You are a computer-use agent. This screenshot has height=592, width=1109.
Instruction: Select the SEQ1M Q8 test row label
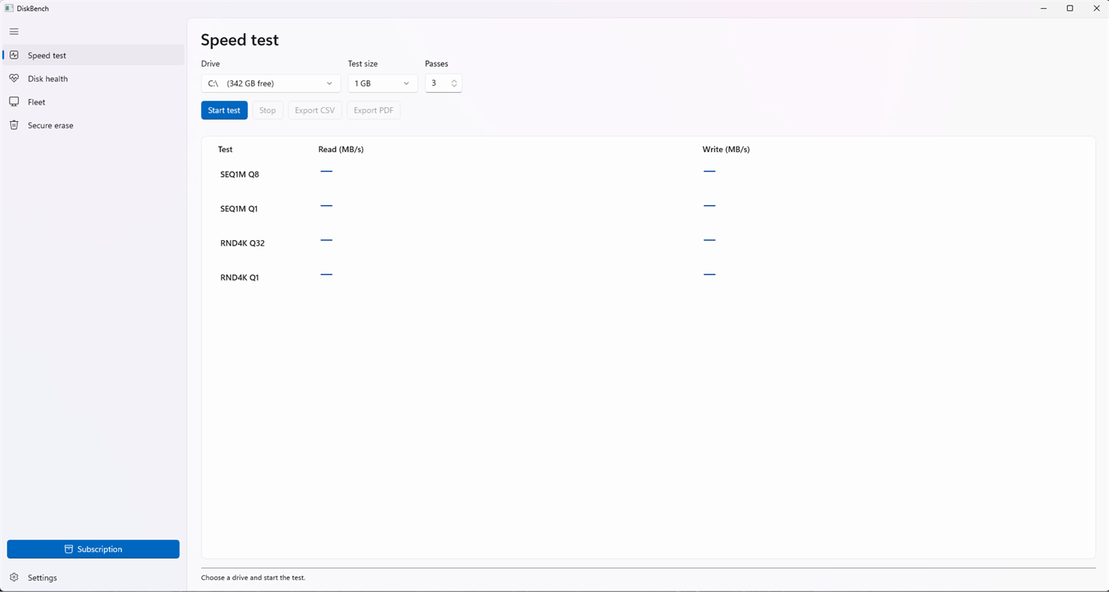click(239, 174)
